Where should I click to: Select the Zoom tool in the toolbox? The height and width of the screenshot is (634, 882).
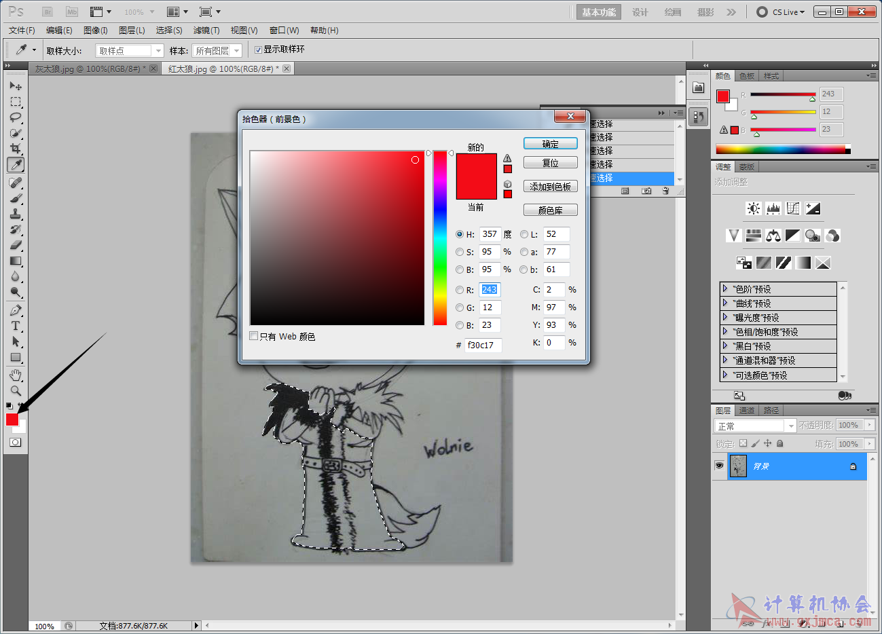click(16, 391)
